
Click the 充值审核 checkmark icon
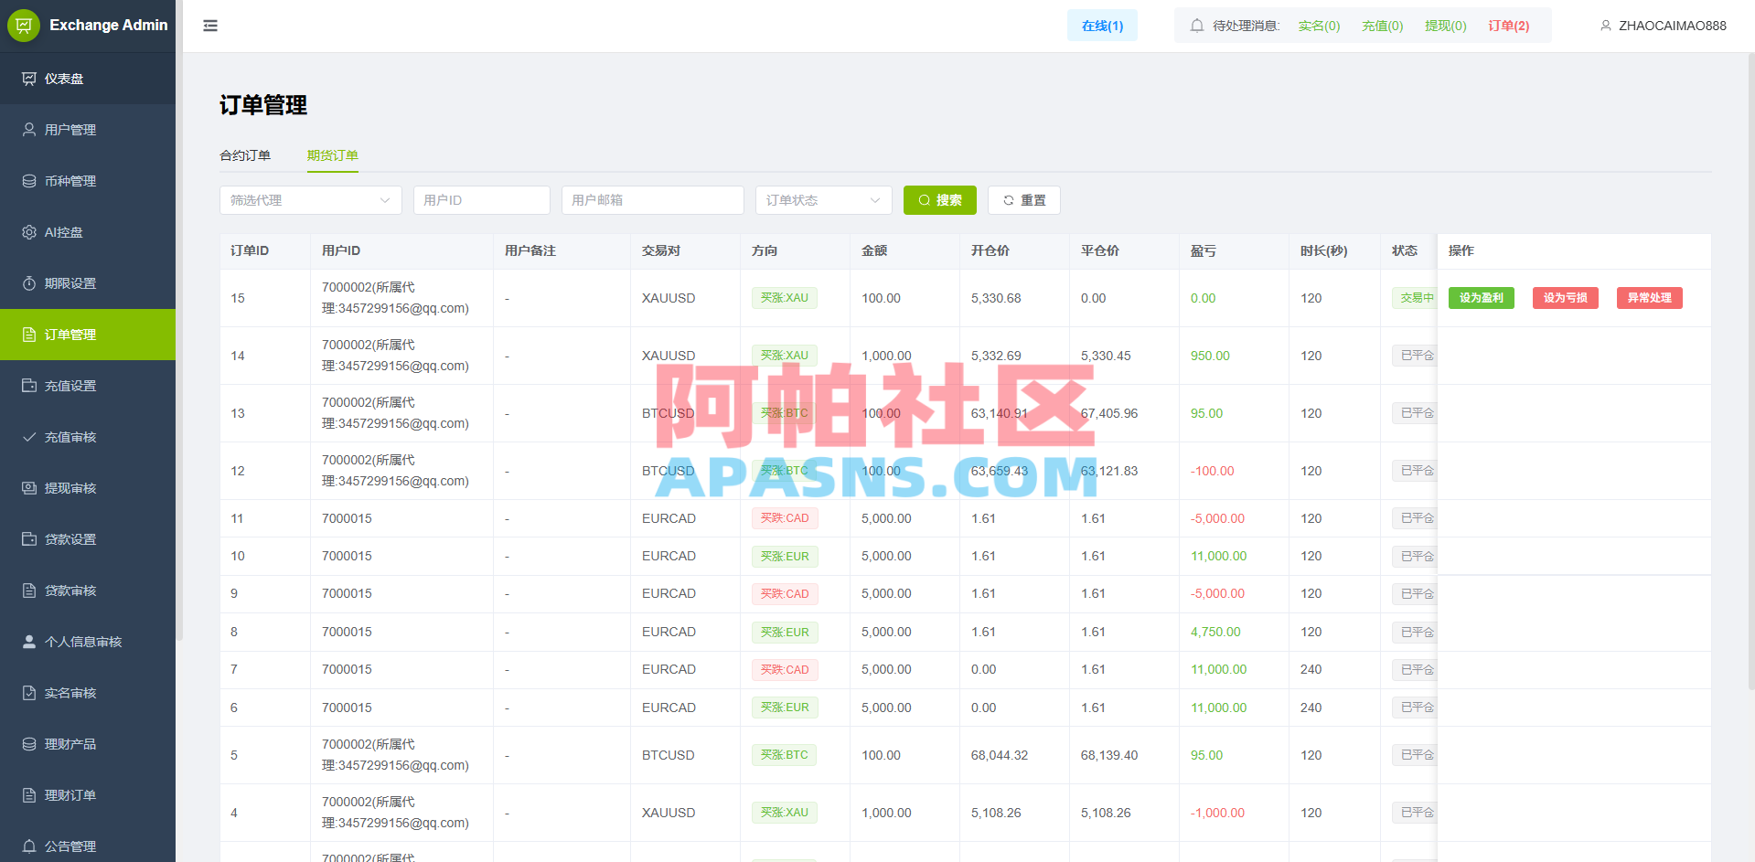(29, 437)
